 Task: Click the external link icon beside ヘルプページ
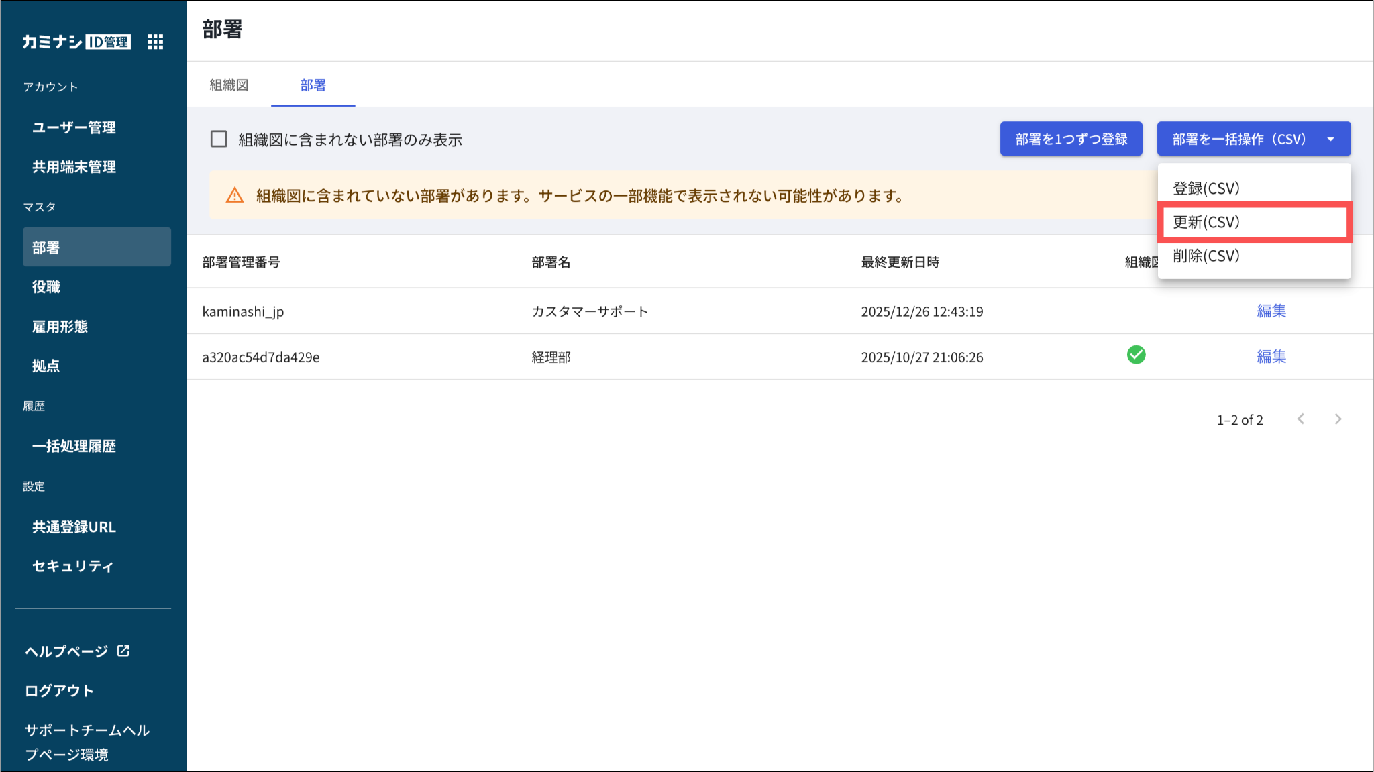123,651
